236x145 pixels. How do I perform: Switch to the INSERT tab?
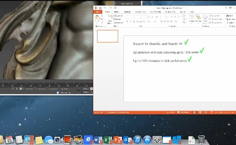point(116,12)
